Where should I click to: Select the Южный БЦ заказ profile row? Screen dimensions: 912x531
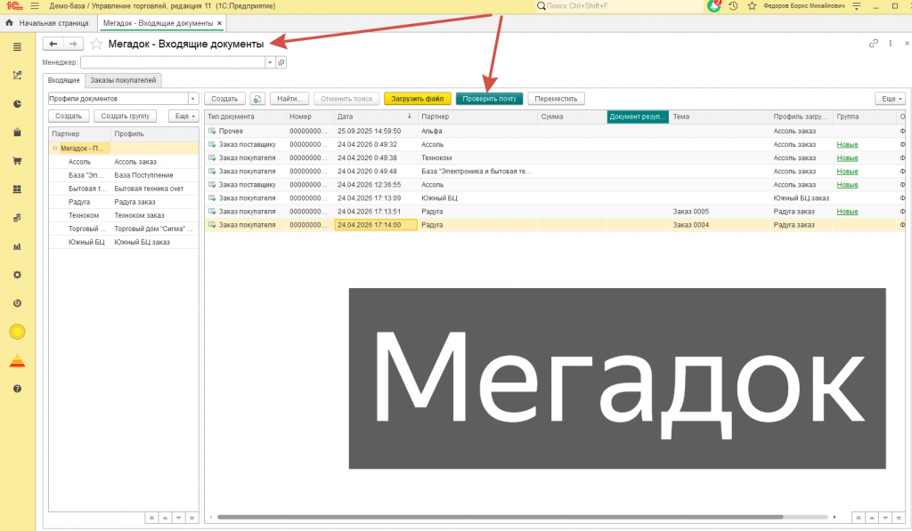[124, 242]
